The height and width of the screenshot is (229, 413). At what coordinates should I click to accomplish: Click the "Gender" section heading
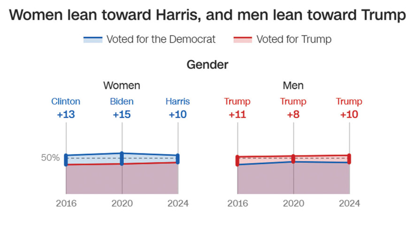[x=207, y=64]
